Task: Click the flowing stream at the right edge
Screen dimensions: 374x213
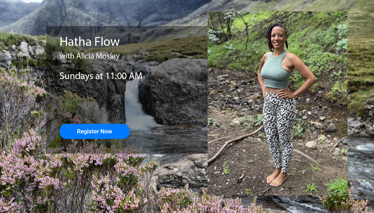Action: tap(361, 165)
